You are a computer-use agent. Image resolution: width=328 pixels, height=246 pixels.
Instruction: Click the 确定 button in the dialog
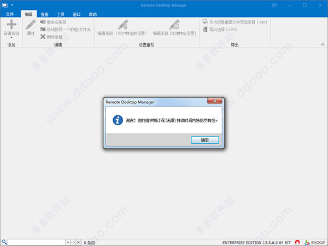coord(205,140)
